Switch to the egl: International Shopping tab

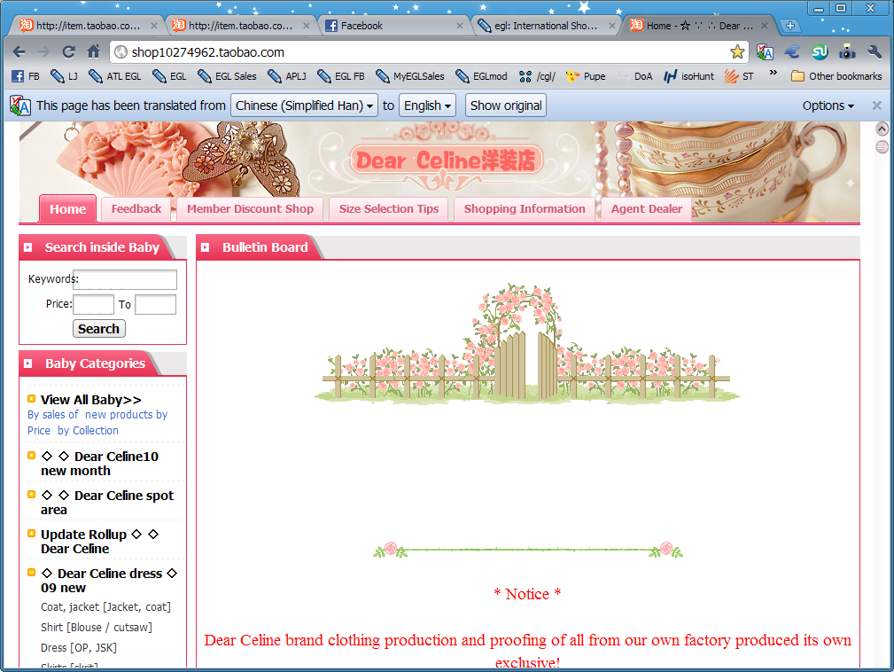[x=546, y=26]
